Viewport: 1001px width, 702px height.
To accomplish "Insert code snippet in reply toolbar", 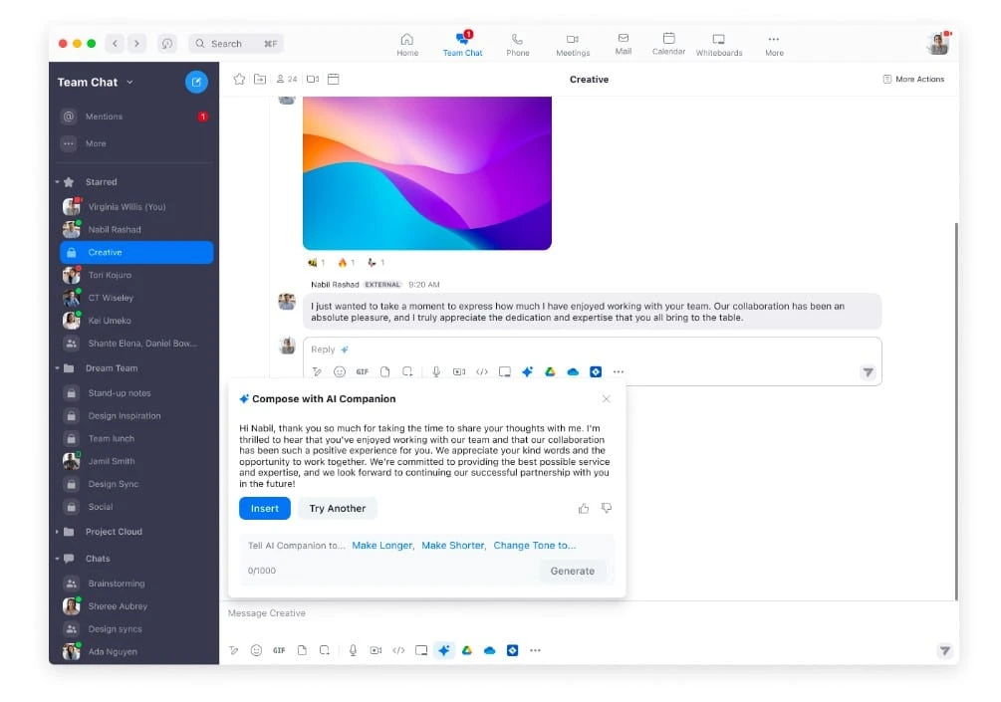I will point(482,371).
